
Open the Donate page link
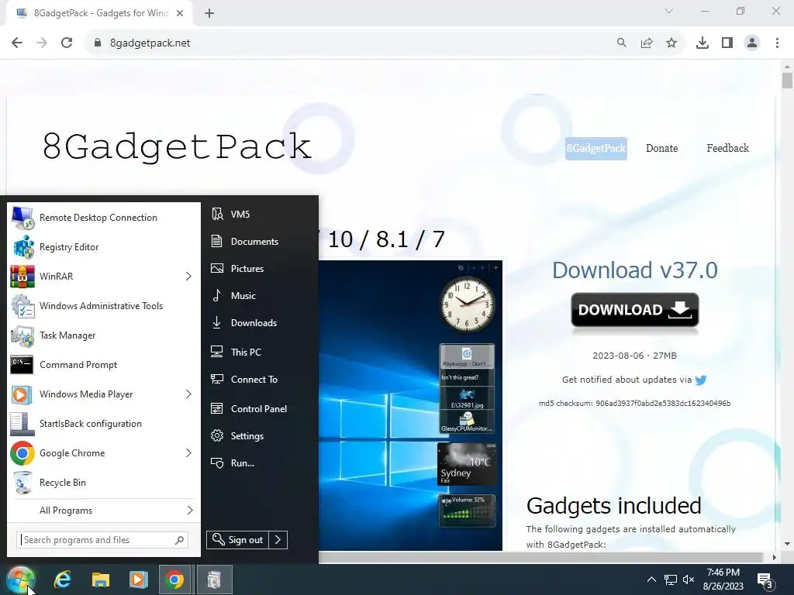click(x=662, y=149)
